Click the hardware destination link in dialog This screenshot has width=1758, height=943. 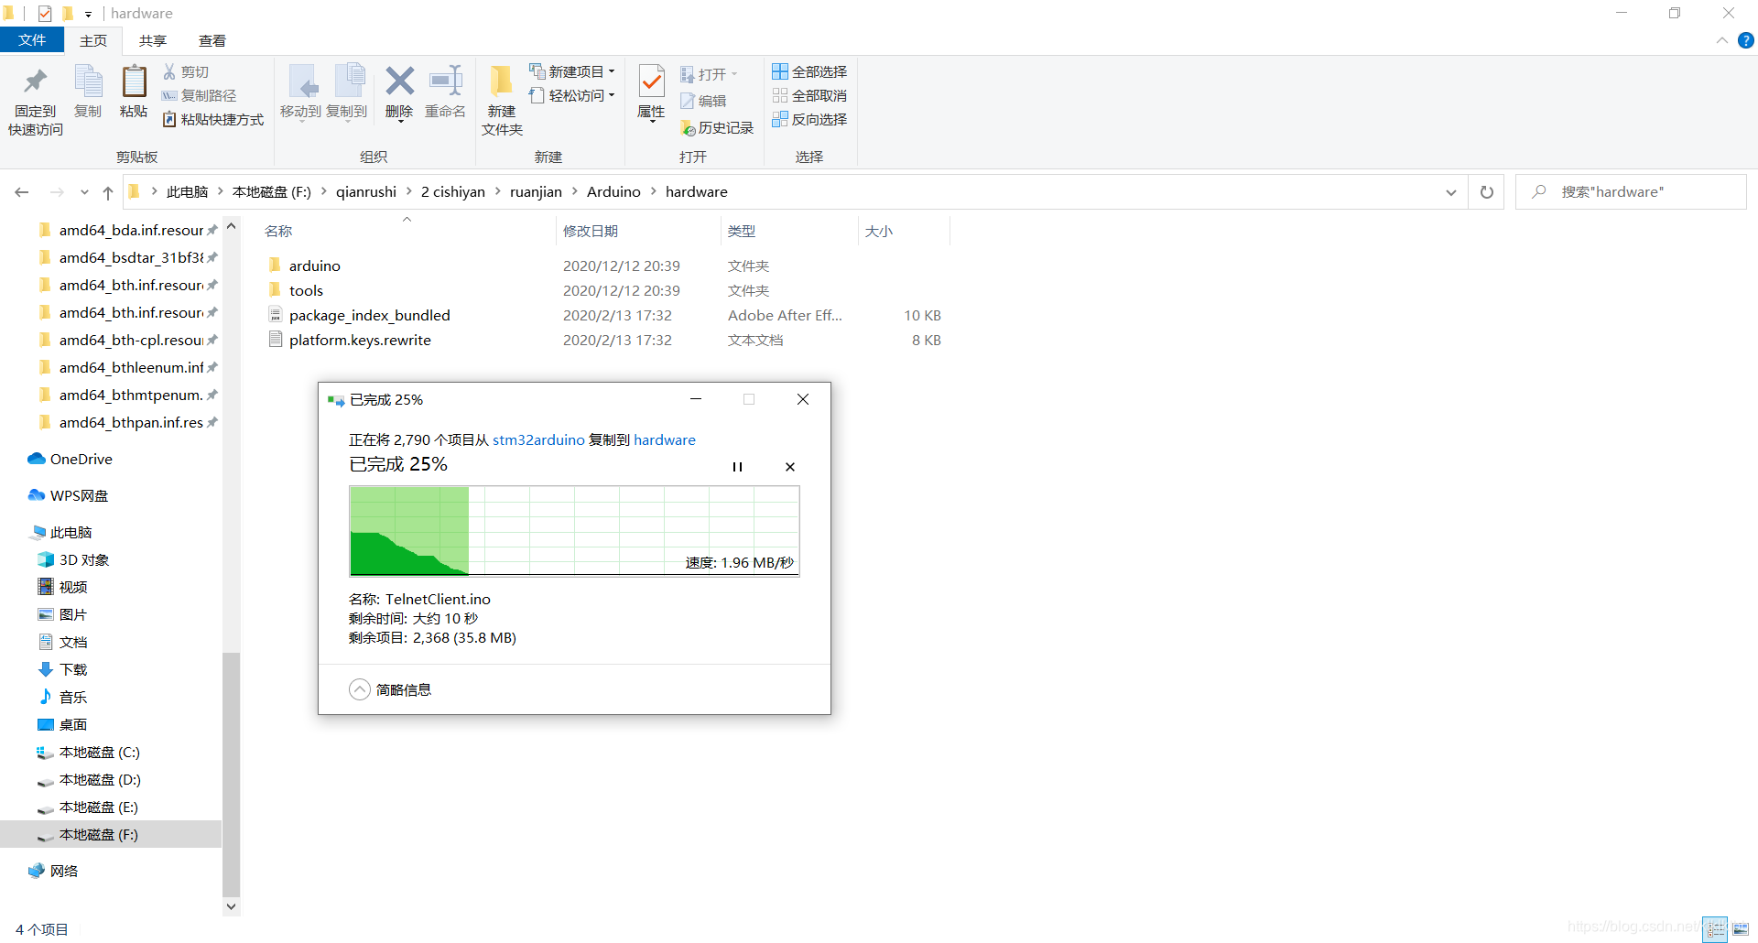pos(665,439)
